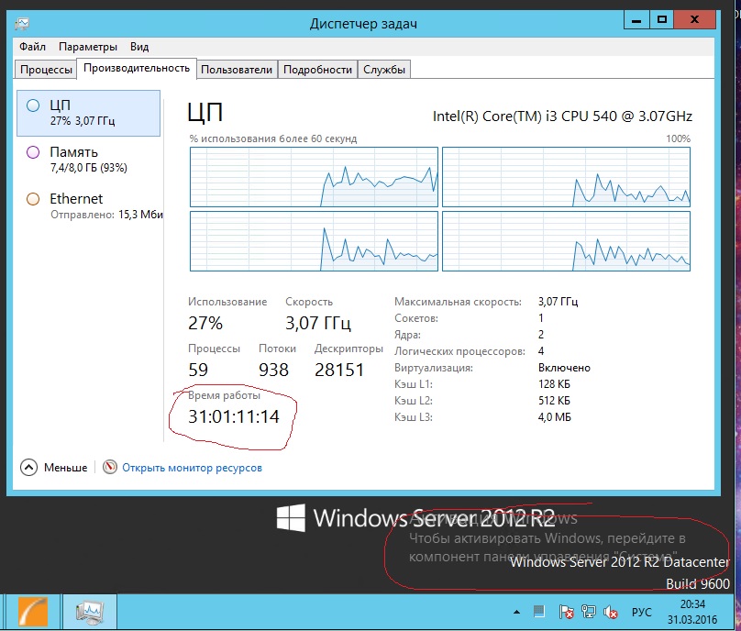Open the Вид menu
The height and width of the screenshot is (631, 741).
coord(139,47)
